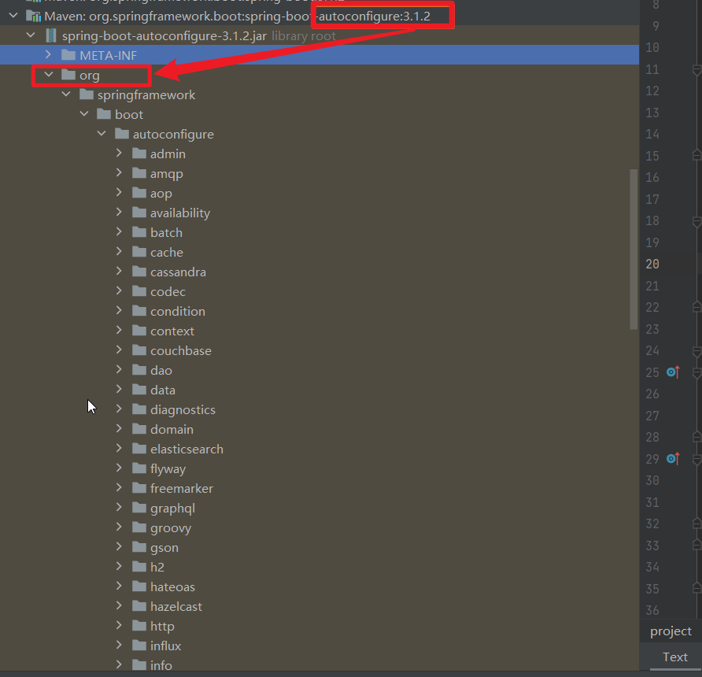The width and height of the screenshot is (702, 677).
Task: Click the spring-boot-autoconfigure jar archive icon
Action: [x=51, y=36]
